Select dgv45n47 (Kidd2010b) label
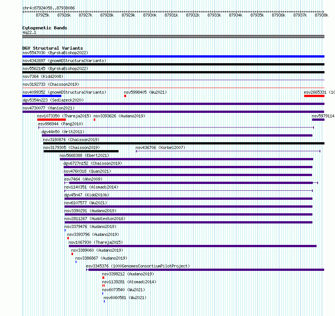The width and height of the screenshot is (335, 316). coord(87,195)
